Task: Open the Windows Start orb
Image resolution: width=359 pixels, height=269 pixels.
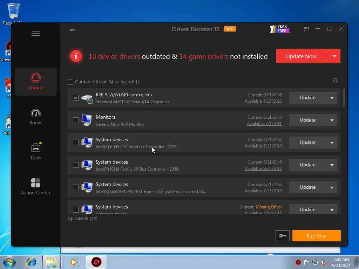Action: coord(9,262)
